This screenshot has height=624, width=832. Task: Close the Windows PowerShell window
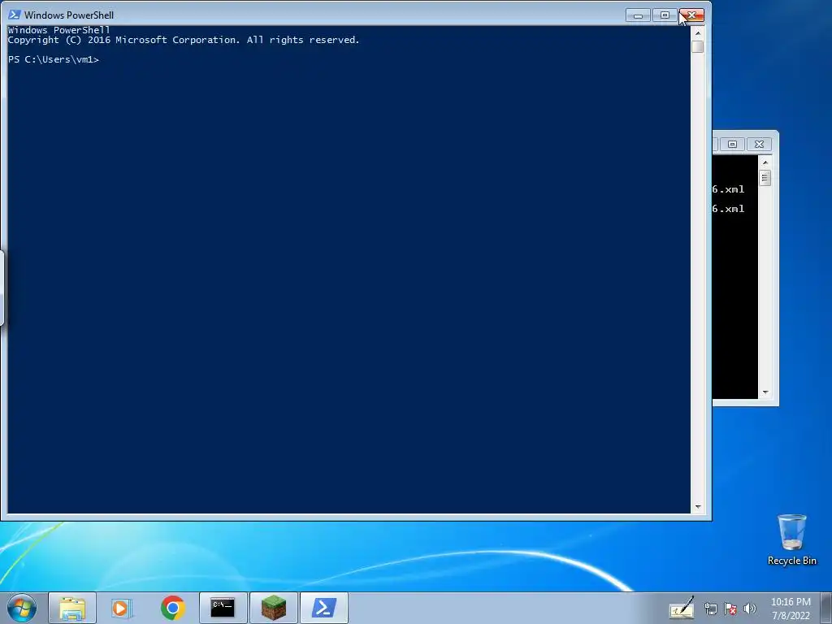pos(692,15)
